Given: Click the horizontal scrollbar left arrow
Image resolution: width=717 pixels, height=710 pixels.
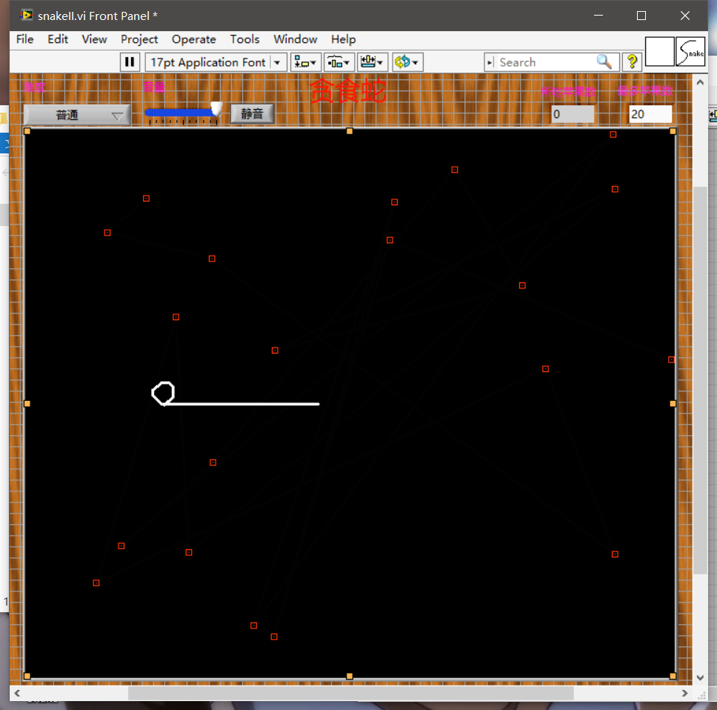Looking at the screenshot, I should coord(17,693).
